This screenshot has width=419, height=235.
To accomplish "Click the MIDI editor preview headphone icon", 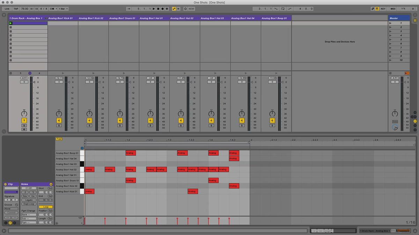I will point(82,148).
